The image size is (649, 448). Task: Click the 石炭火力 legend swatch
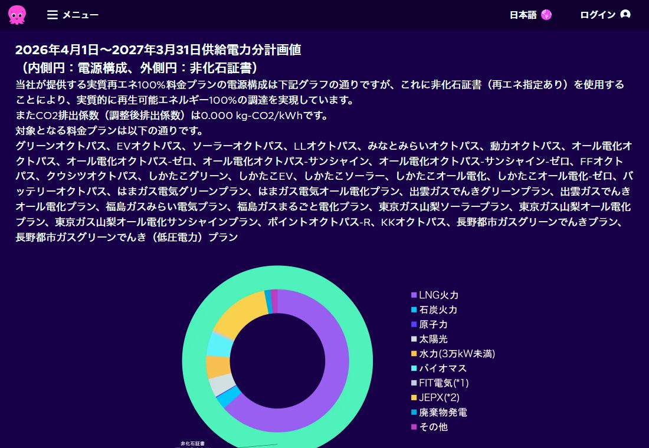(x=414, y=309)
